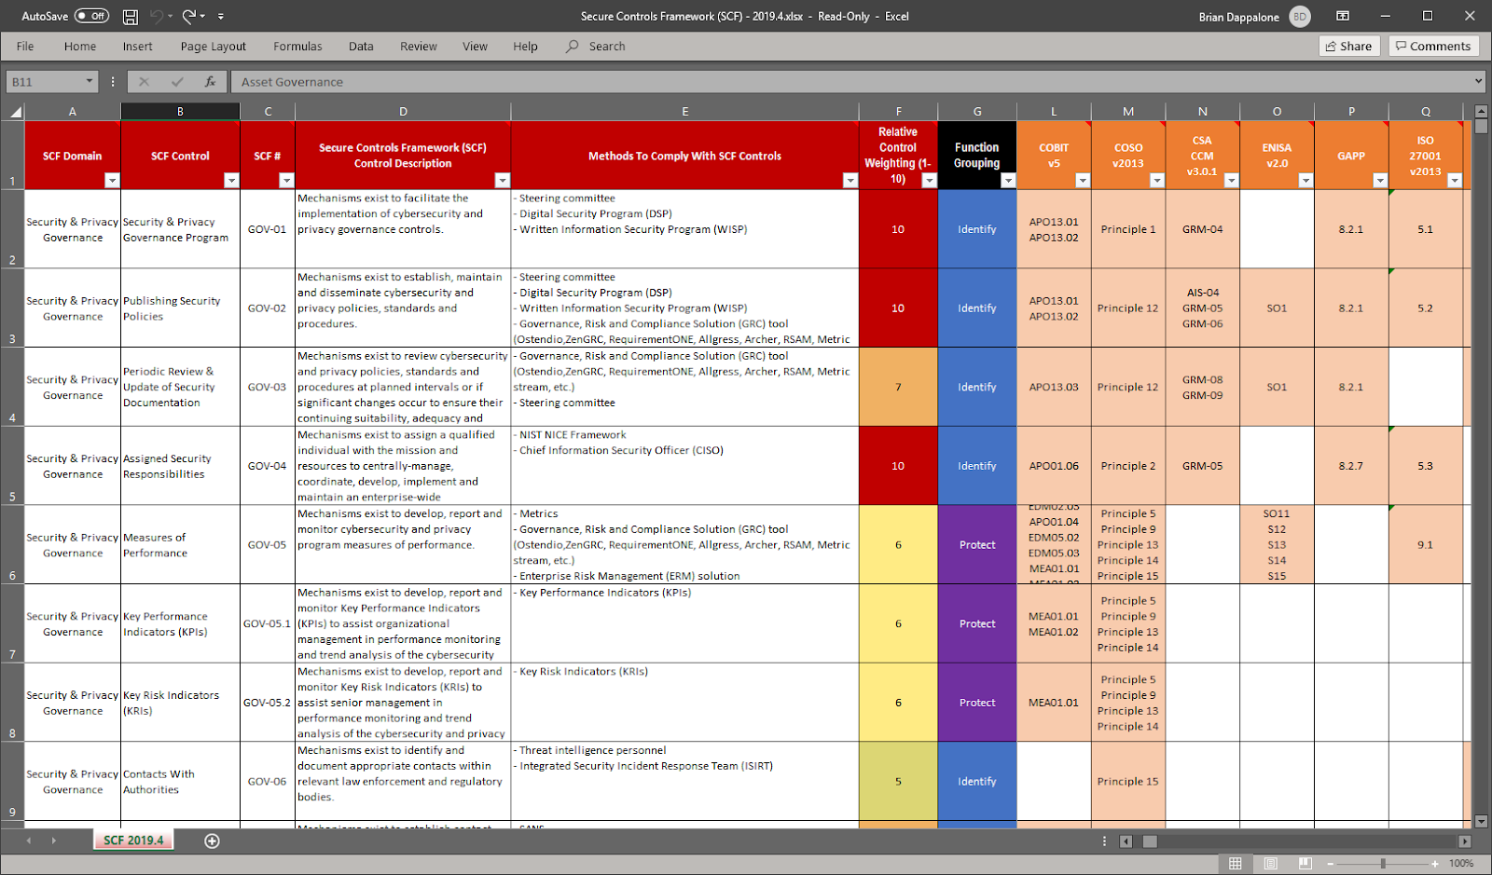The width and height of the screenshot is (1492, 875).
Task: Open the Formulas tab
Action: click(297, 46)
